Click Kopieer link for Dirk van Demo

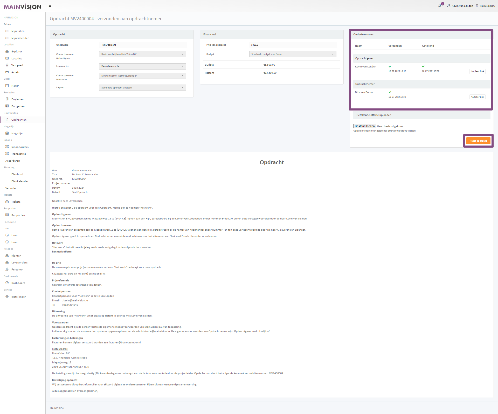477,97
